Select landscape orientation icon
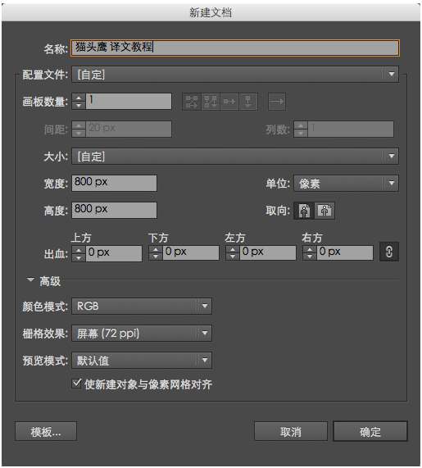This screenshot has width=422, height=468. [x=324, y=211]
